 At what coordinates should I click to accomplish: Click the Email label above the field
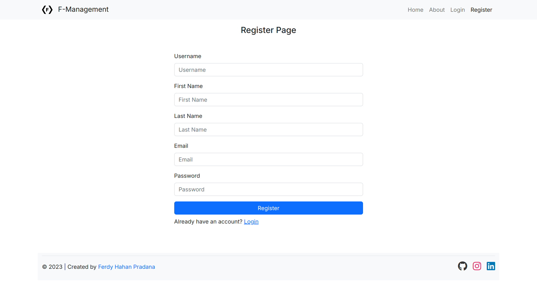click(181, 146)
